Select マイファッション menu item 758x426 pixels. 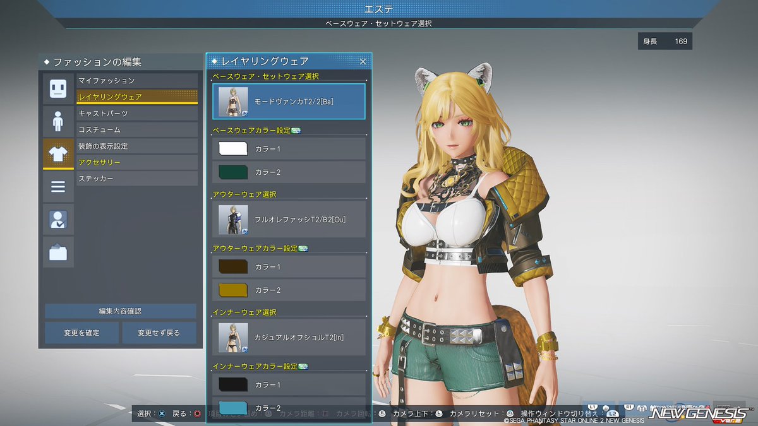(x=137, y=81)
